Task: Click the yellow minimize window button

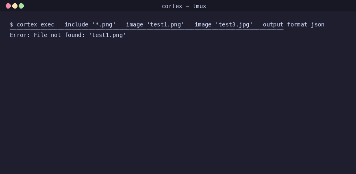Action: [15, 6]
